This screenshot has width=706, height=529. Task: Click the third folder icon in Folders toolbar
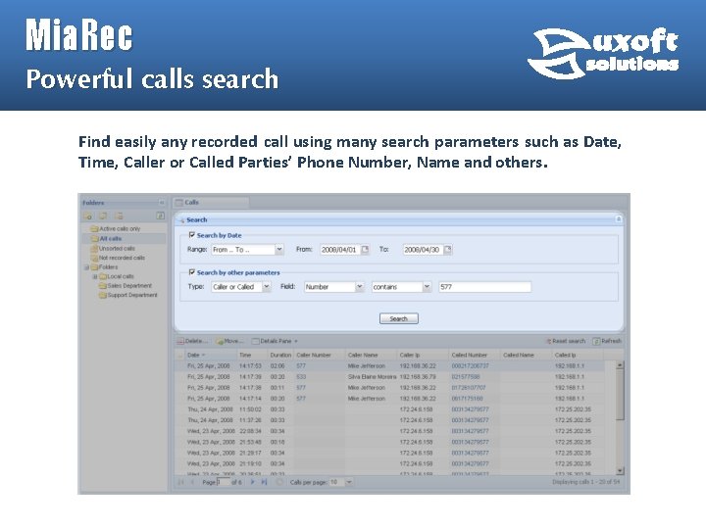click(119, 216)
